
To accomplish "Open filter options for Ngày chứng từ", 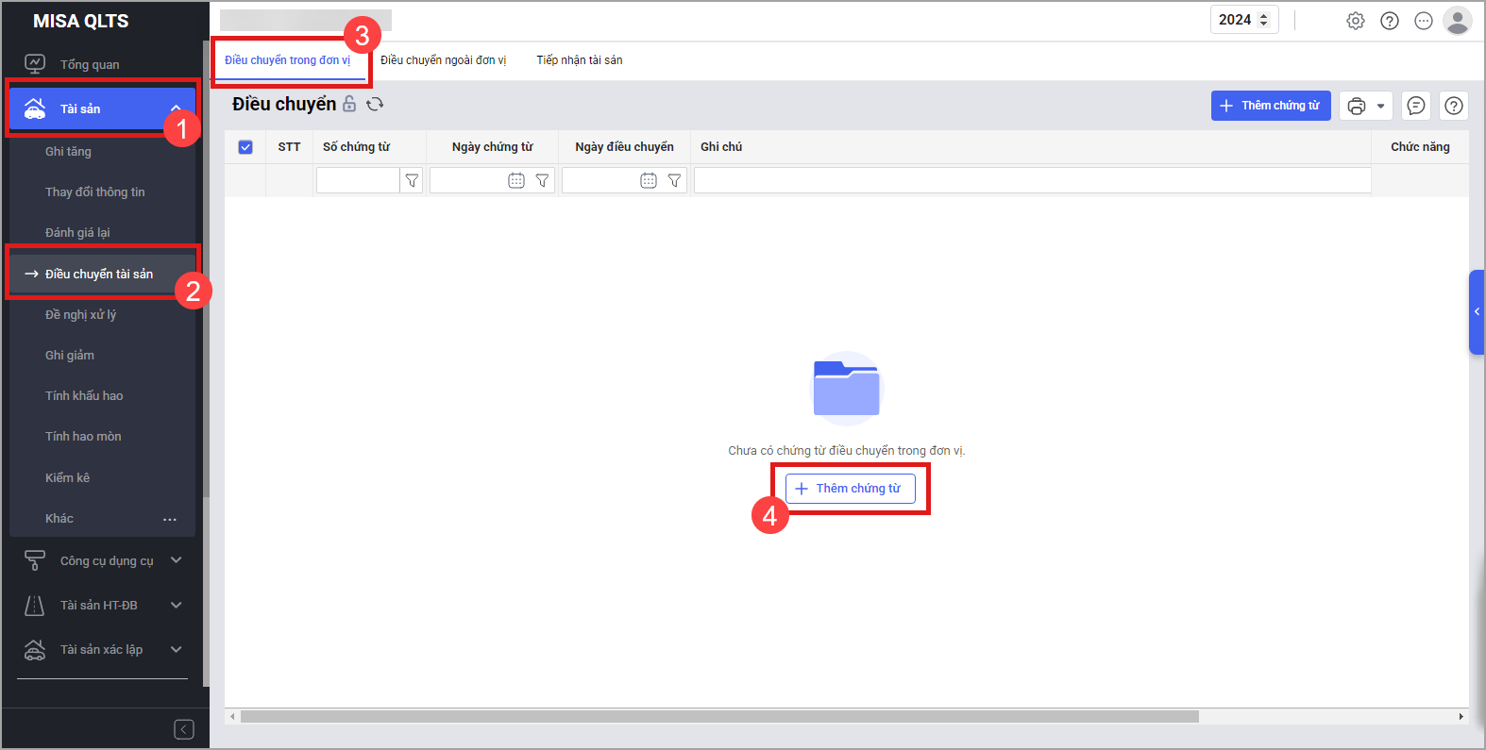I will [x=542, y=180].
